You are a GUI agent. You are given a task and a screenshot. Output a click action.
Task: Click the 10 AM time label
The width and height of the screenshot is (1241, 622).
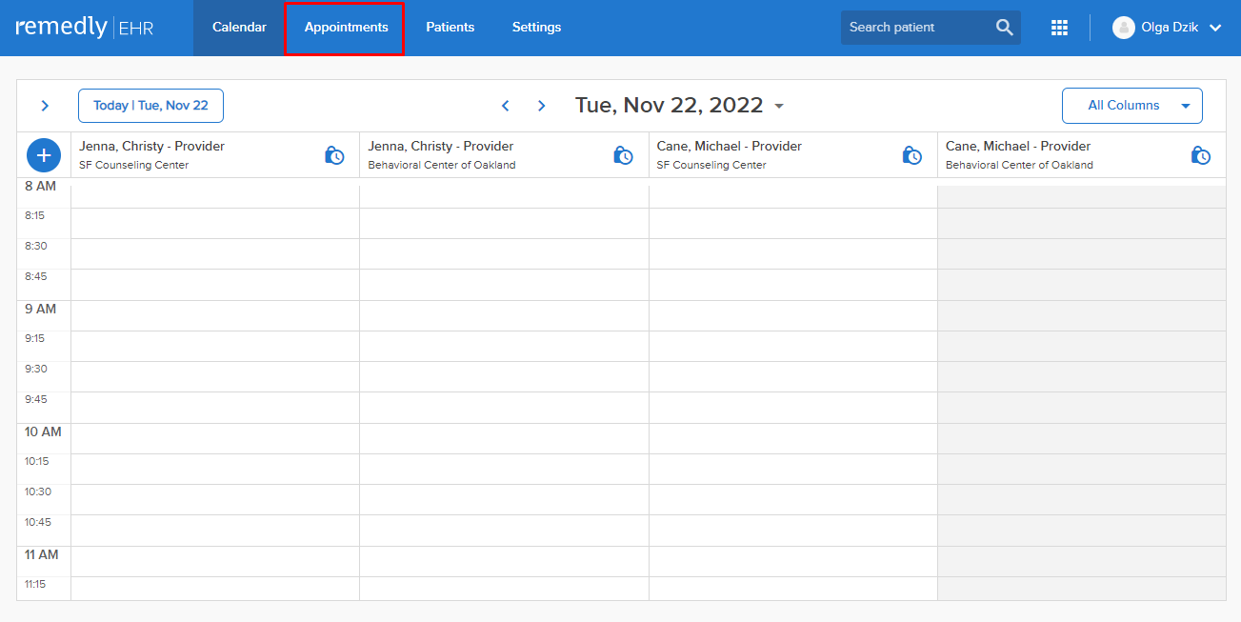pyautogui.click(x=43, y=432)
